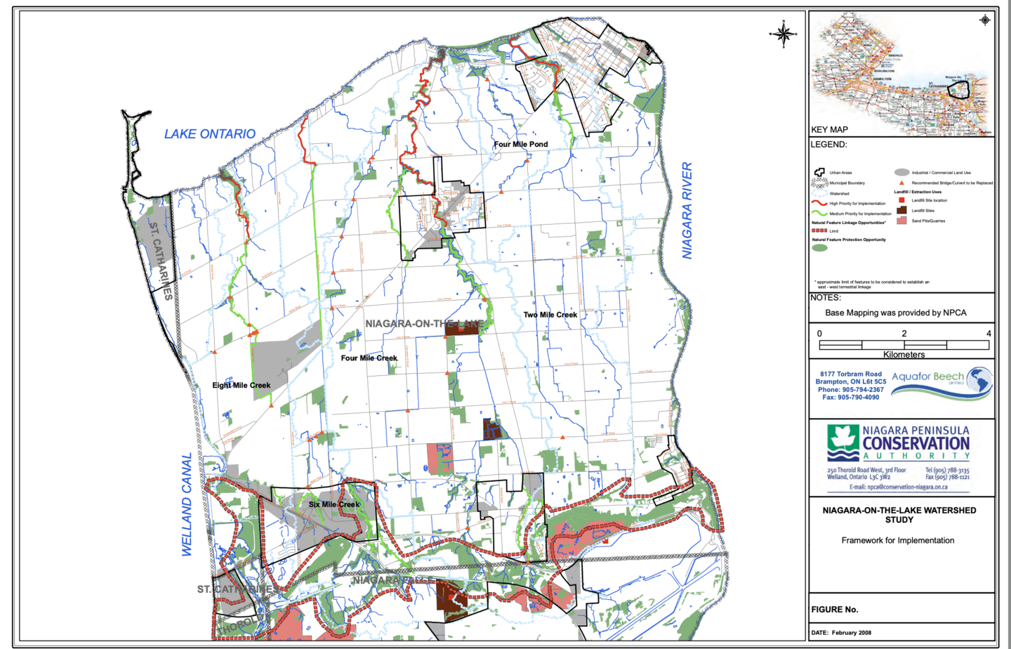This screenshot has width=1011, height=649.
Task: Click the LEGEND: heading
Action: pos(829,145)
